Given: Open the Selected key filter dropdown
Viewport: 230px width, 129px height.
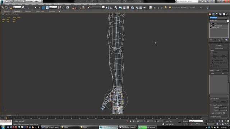Looking at the screenshot, I should point(196,121).
